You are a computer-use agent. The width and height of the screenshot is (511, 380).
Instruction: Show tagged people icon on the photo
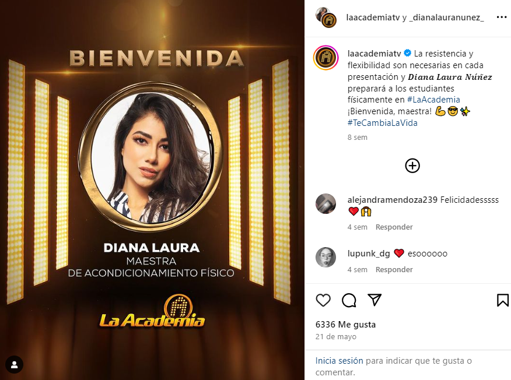coord(14,365)
